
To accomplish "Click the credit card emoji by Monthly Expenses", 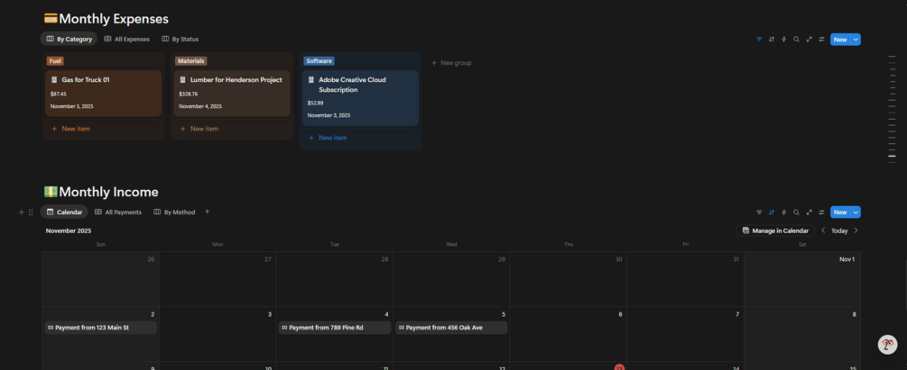I will click(x=51, y=19).
